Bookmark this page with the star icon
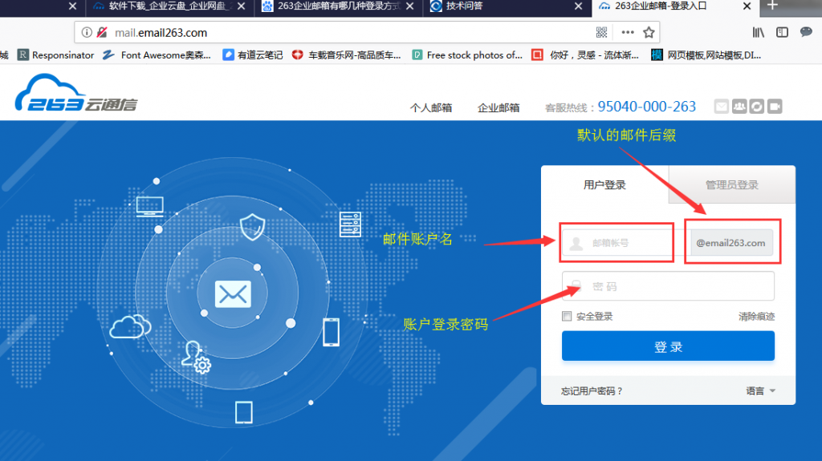This screenshot has height=461, width=822. point(649,33)
